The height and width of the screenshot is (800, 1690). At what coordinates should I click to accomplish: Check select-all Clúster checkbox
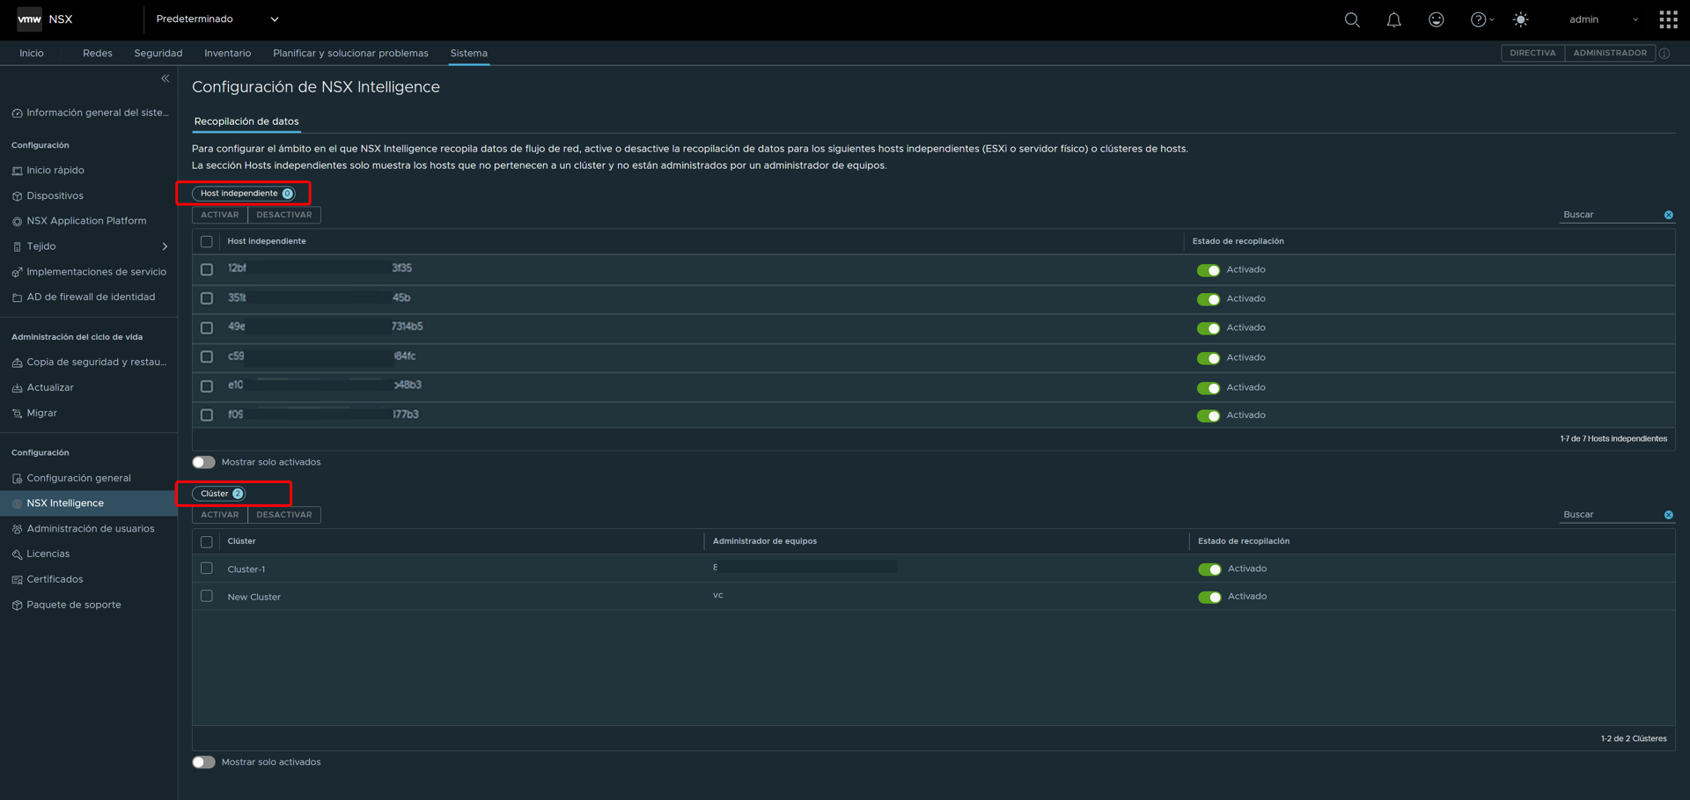point(207,542)
